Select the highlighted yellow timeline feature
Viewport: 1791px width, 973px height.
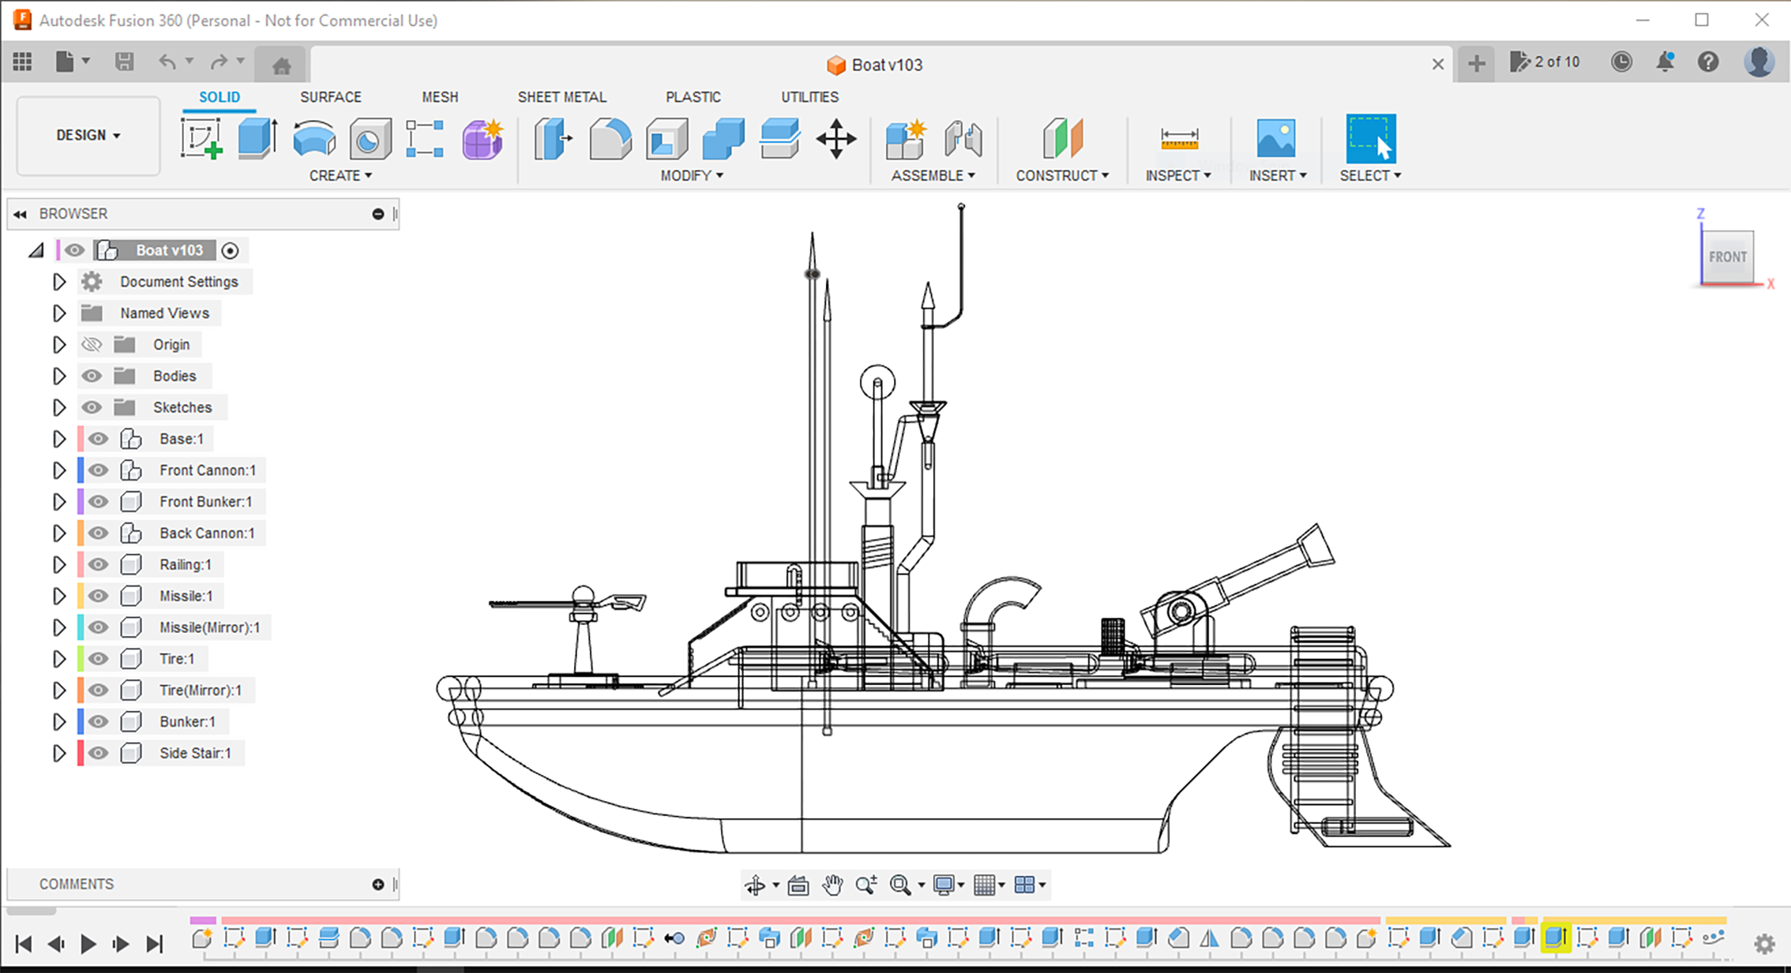[x=1555, y=937]
